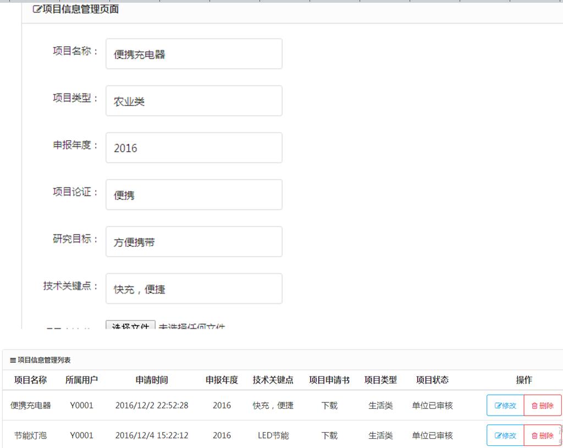Select the 便携充电器 name cell in table

tap(30, 406)
